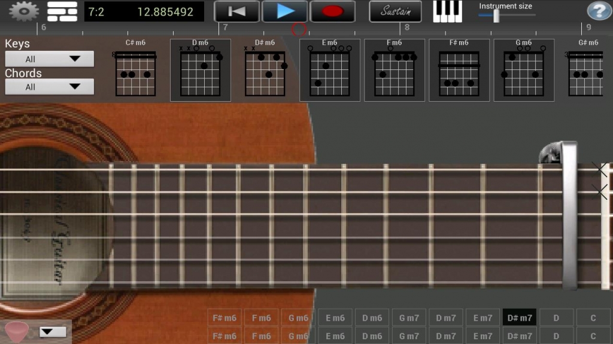Tap highlighted D# m7 in top chord row

tap(520, 318)
